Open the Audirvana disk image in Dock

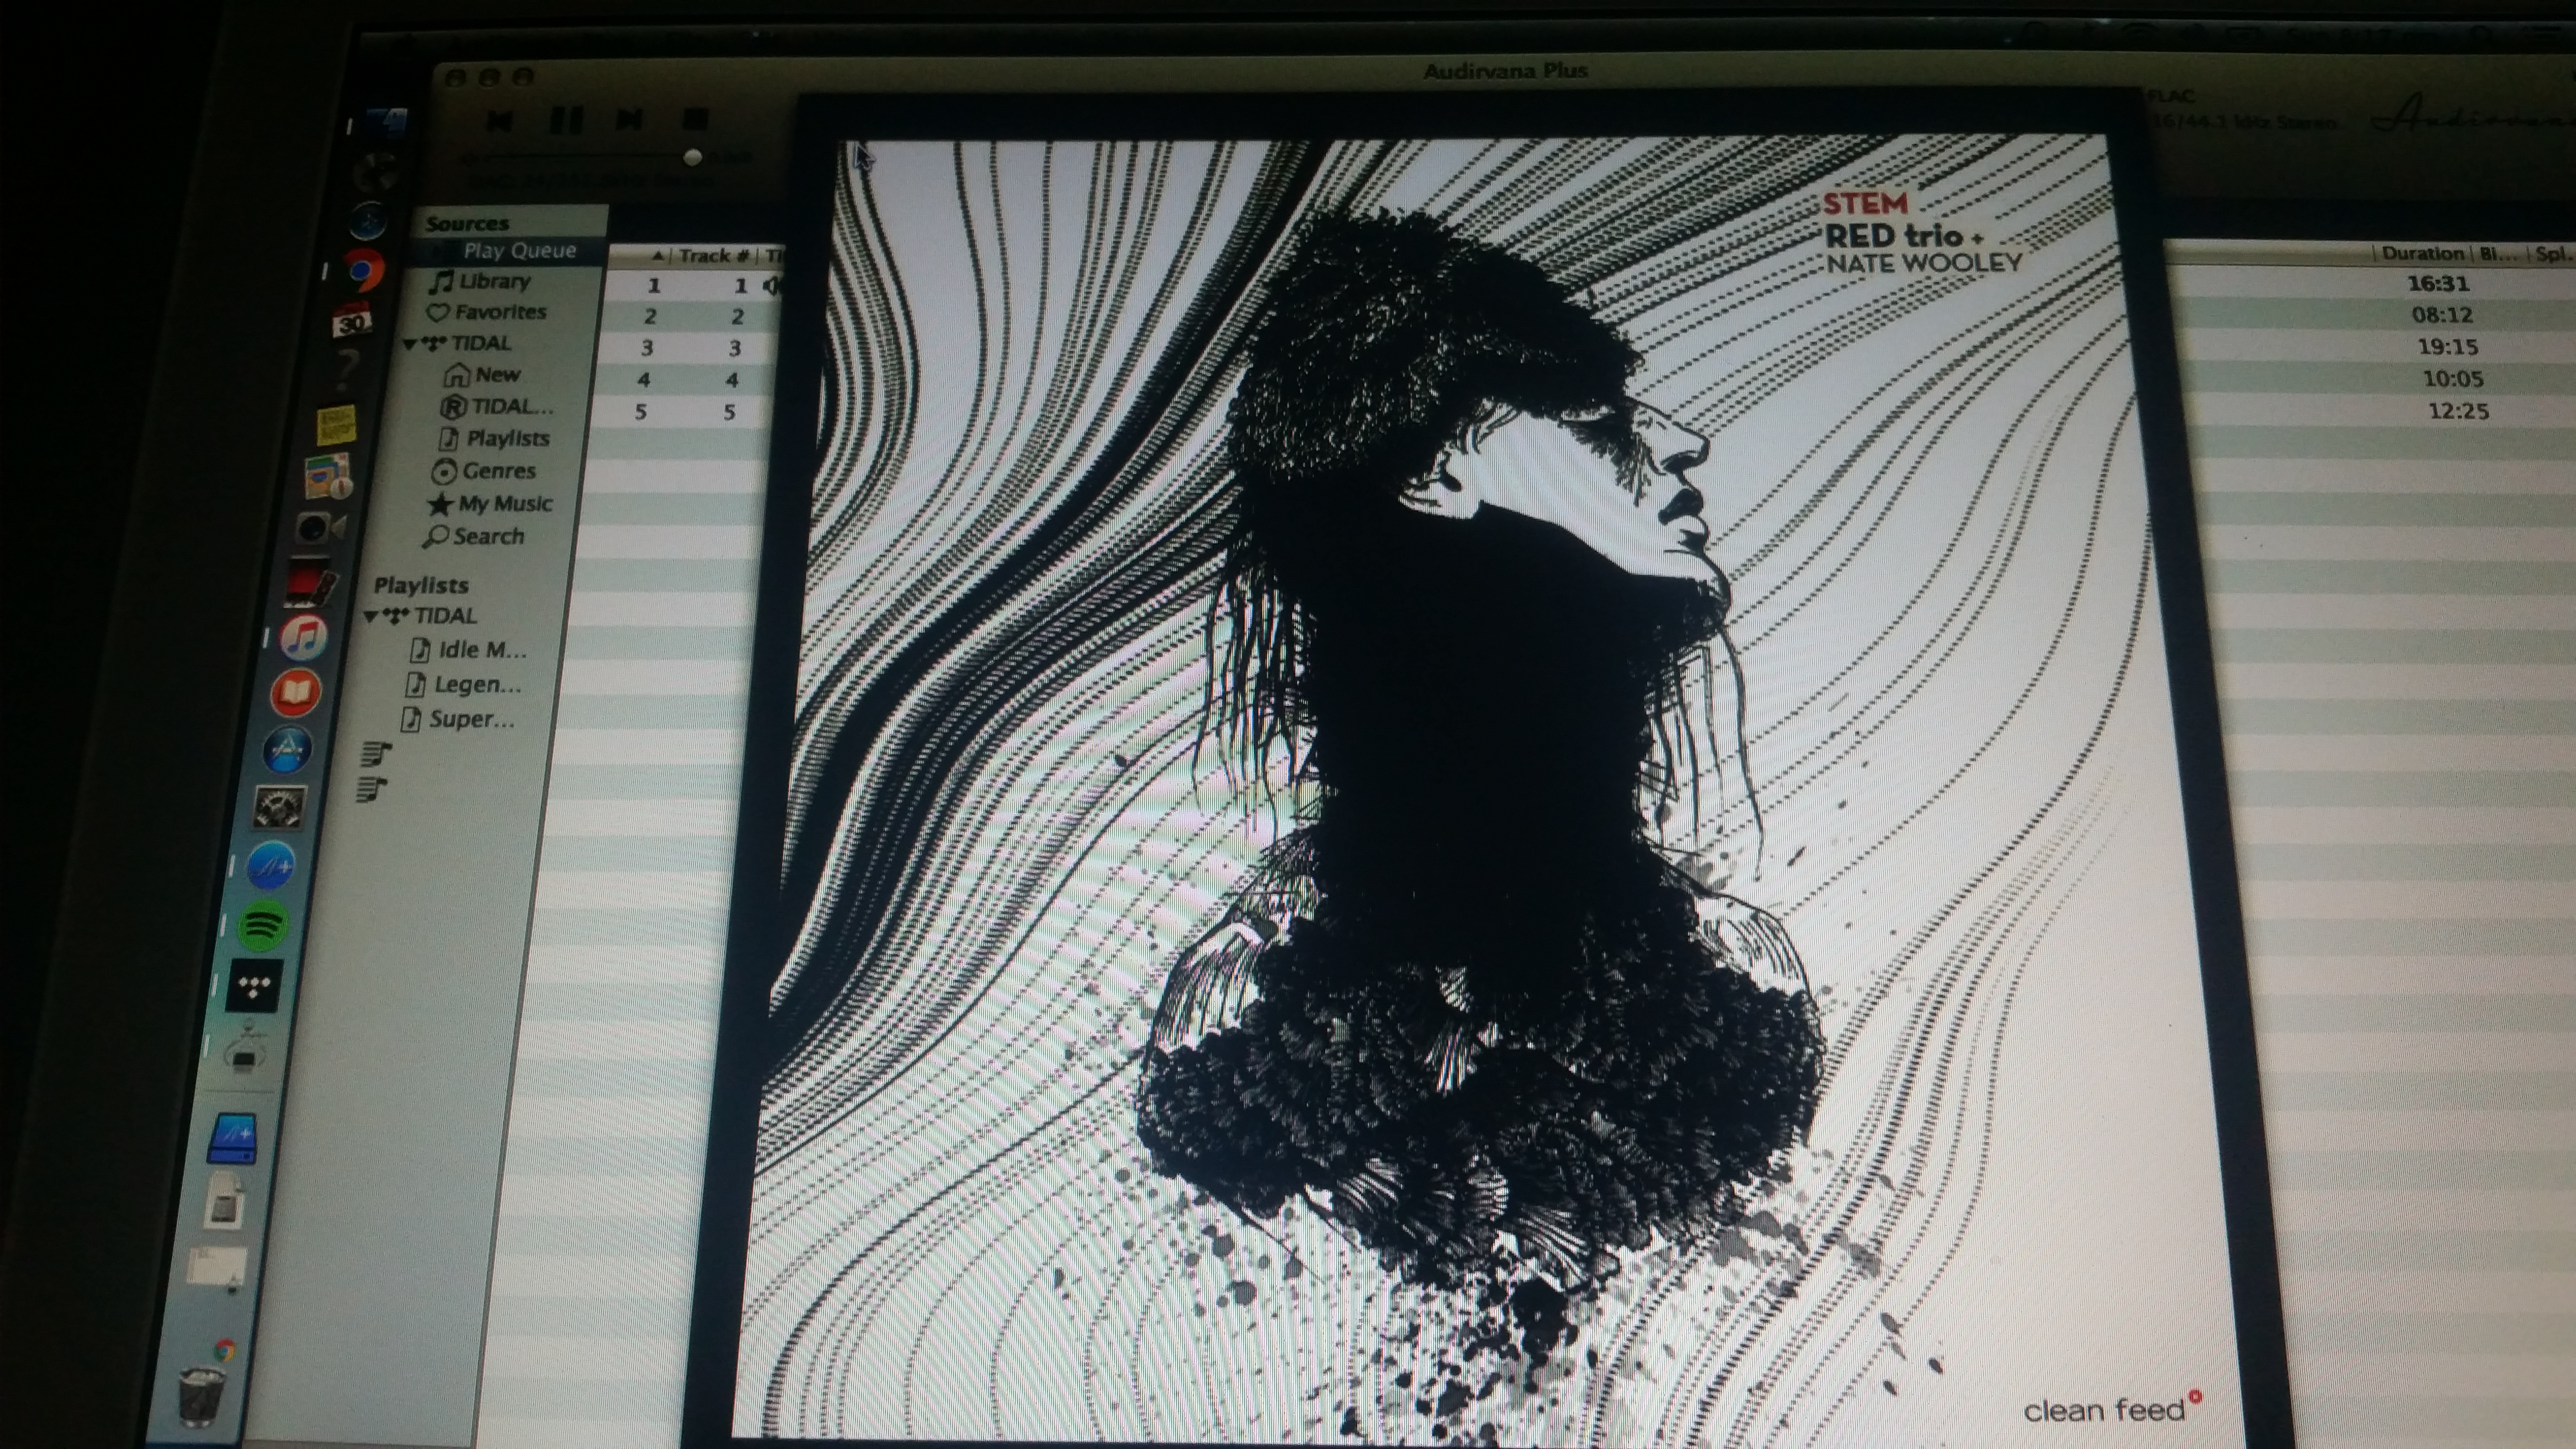click(x=232, y=1140)
